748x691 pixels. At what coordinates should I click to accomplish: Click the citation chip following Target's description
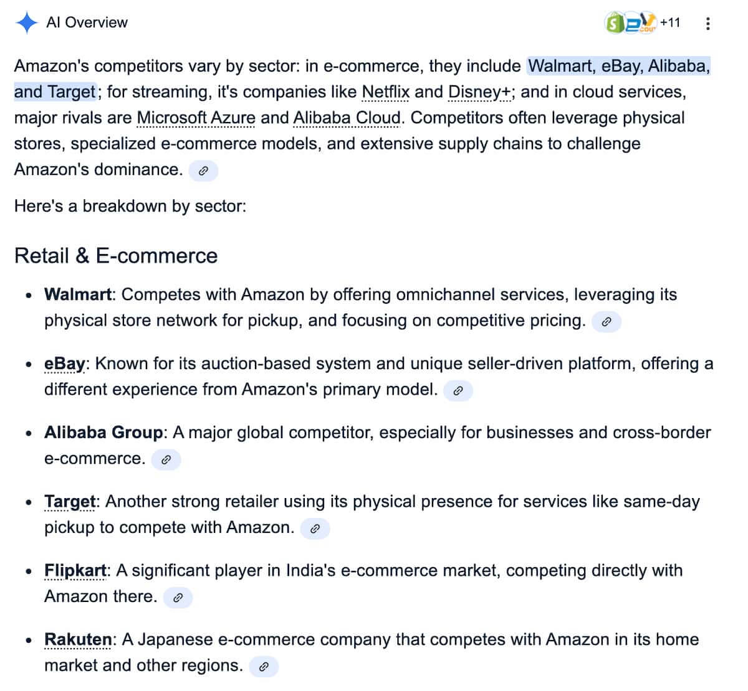[x=315, y=529]
